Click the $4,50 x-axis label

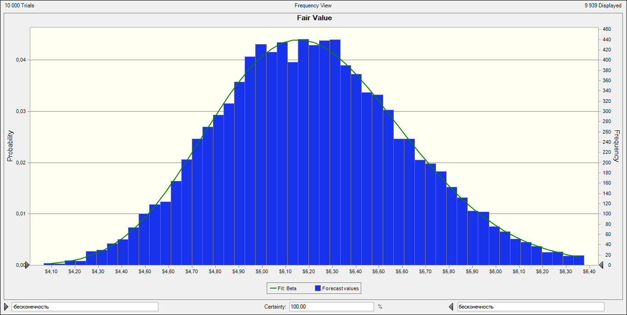coord(145,272)
